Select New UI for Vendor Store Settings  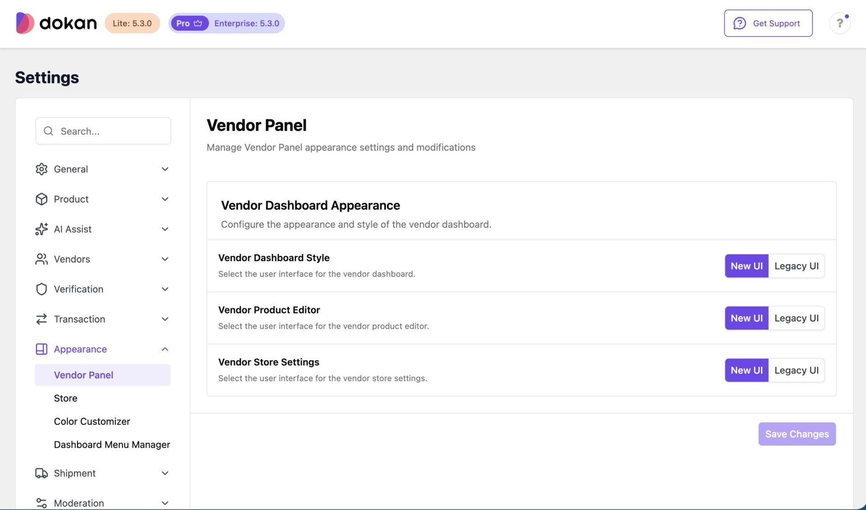click(x=746, y=370)
